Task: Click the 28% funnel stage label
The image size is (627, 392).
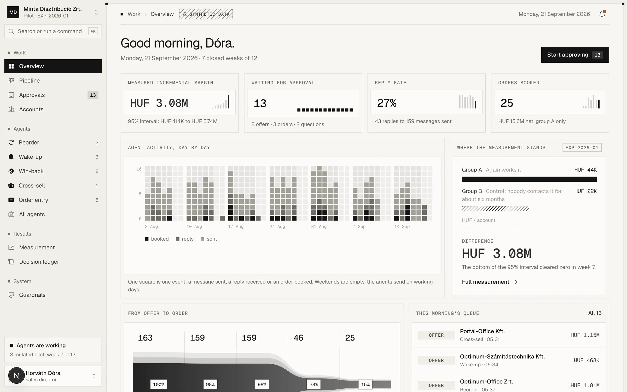Action: pos(313,384)
